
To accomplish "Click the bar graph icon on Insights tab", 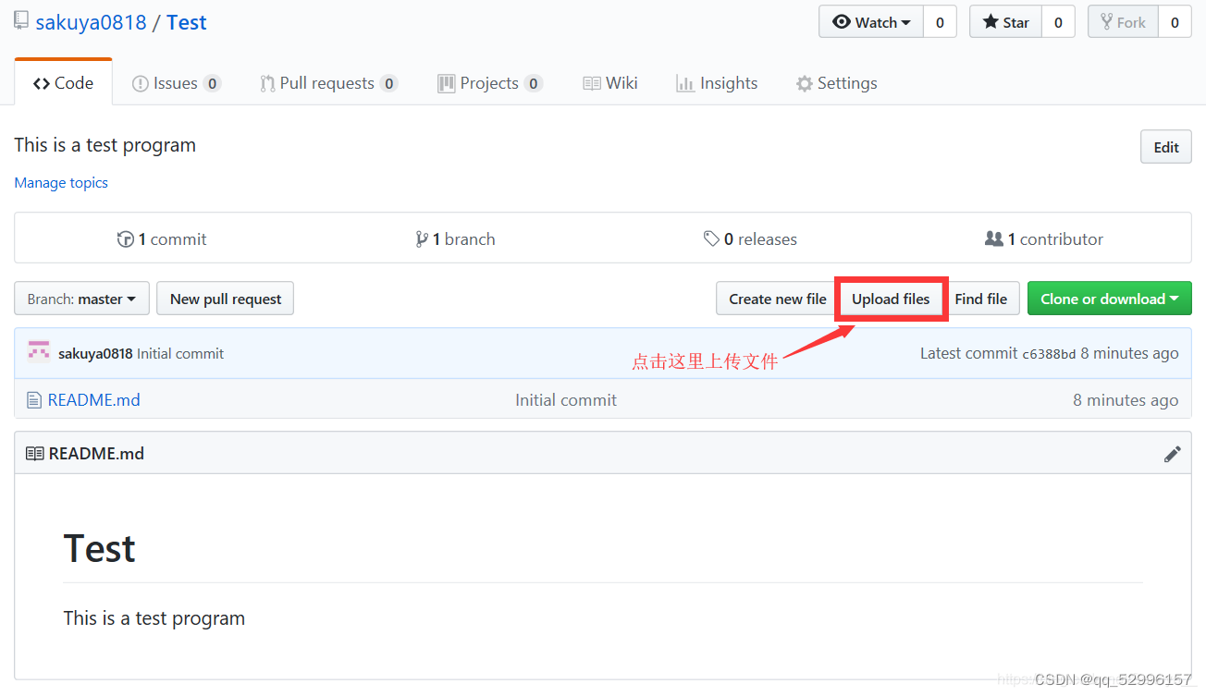I will tap(685, 84).
